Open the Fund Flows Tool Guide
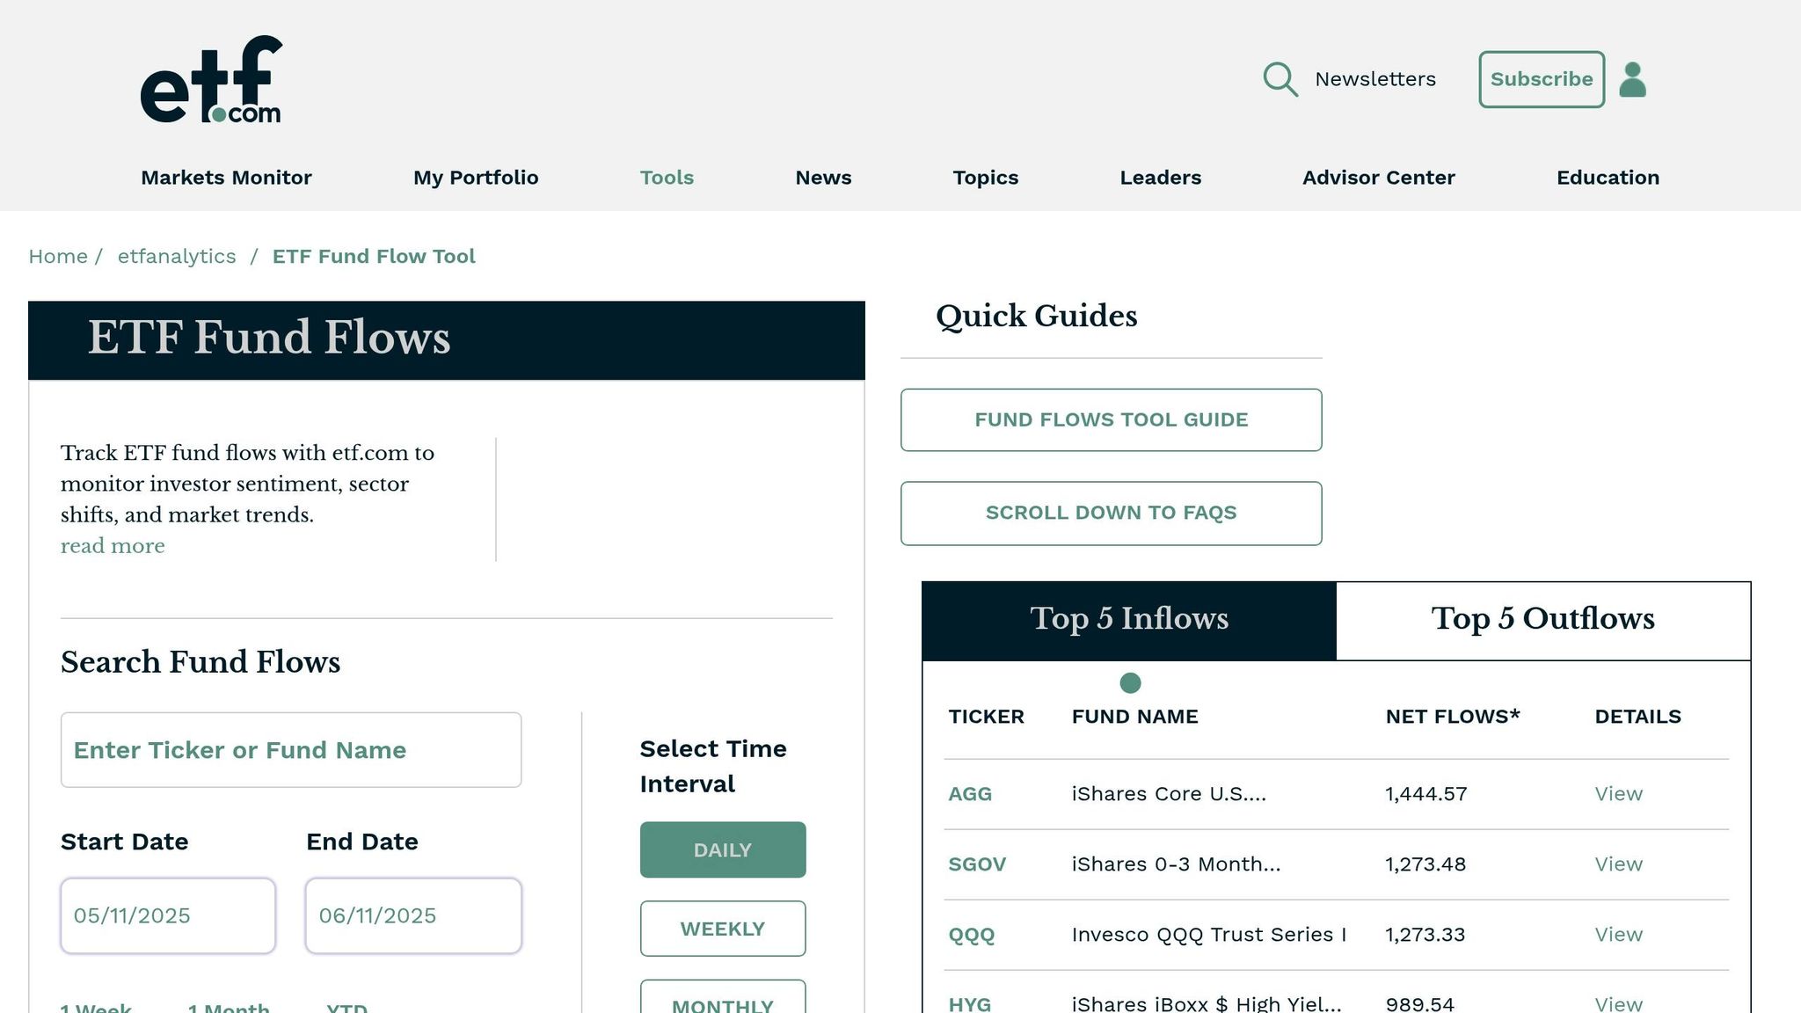This screenshot has height=1013, width=1801. click(x=1111, y=420)
